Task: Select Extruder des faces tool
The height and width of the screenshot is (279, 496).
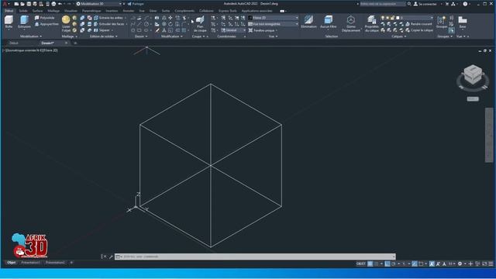Action: (108, 24)
